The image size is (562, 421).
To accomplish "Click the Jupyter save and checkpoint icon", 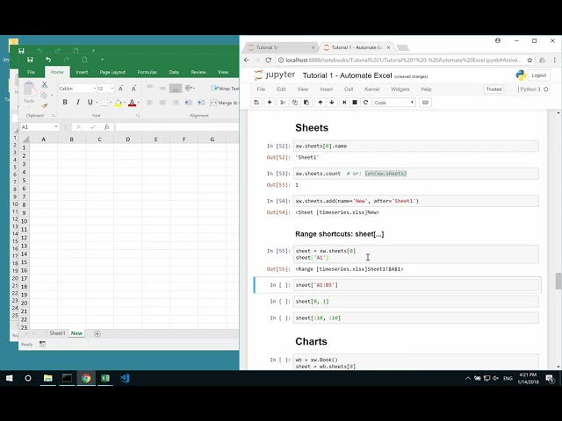I will pos(256,103).
